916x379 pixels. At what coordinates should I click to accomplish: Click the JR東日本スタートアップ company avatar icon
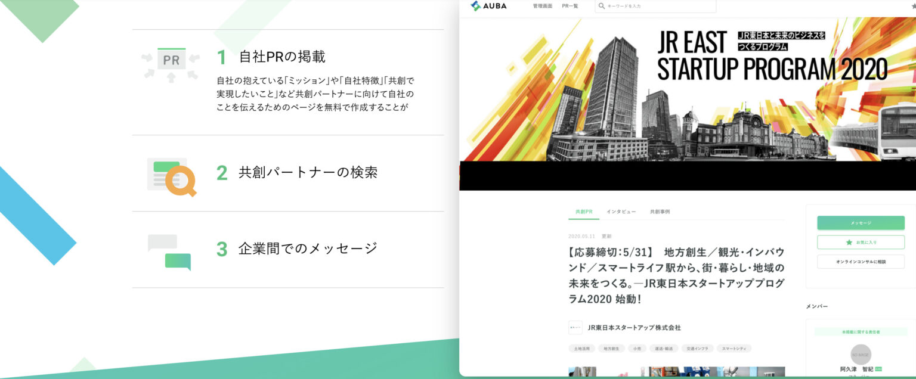[575, 327]
